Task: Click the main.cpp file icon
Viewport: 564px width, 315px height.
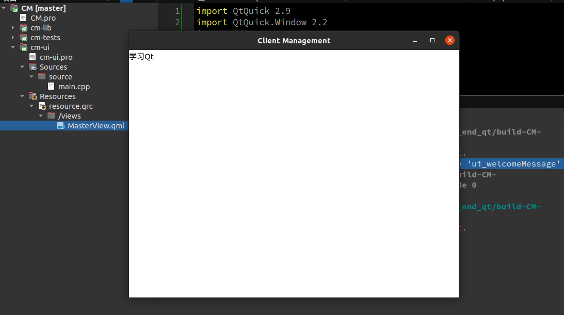Action: pos(52,86)
